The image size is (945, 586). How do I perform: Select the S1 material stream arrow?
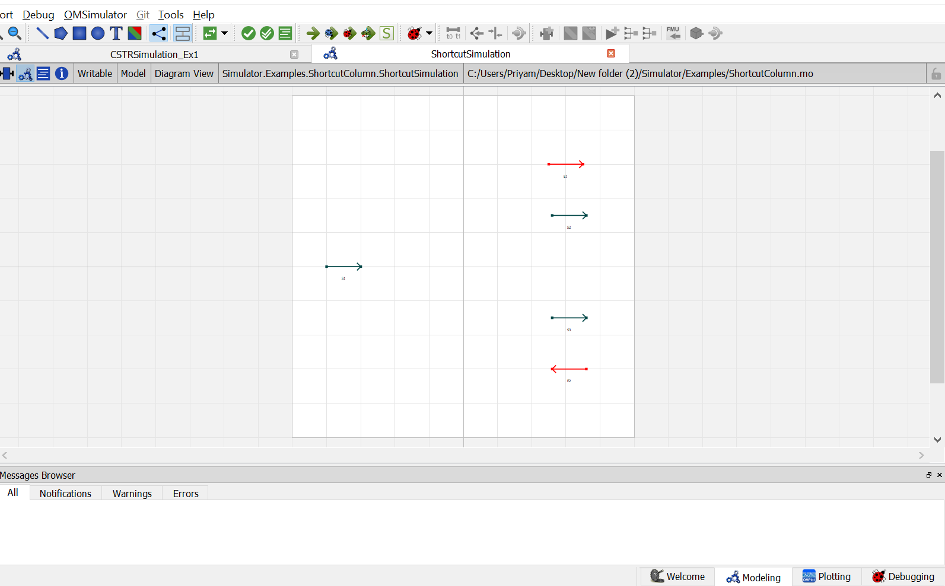pyautogui.click(x=343, y=267)
